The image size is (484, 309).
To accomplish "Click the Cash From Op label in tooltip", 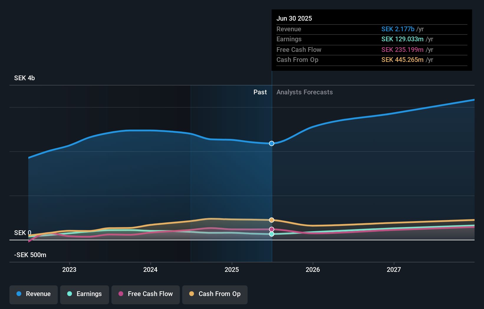I will pos(297,60).
